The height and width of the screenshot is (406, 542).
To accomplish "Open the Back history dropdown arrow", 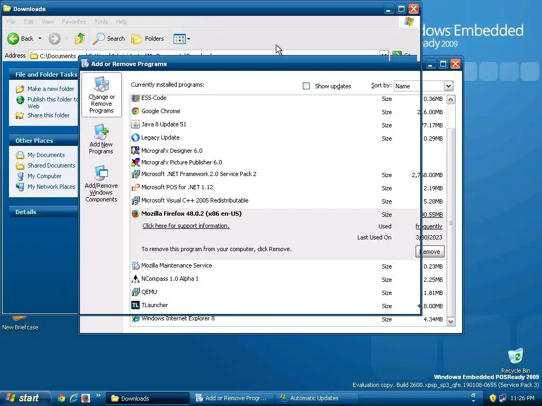I will click(x=40, y=38).
